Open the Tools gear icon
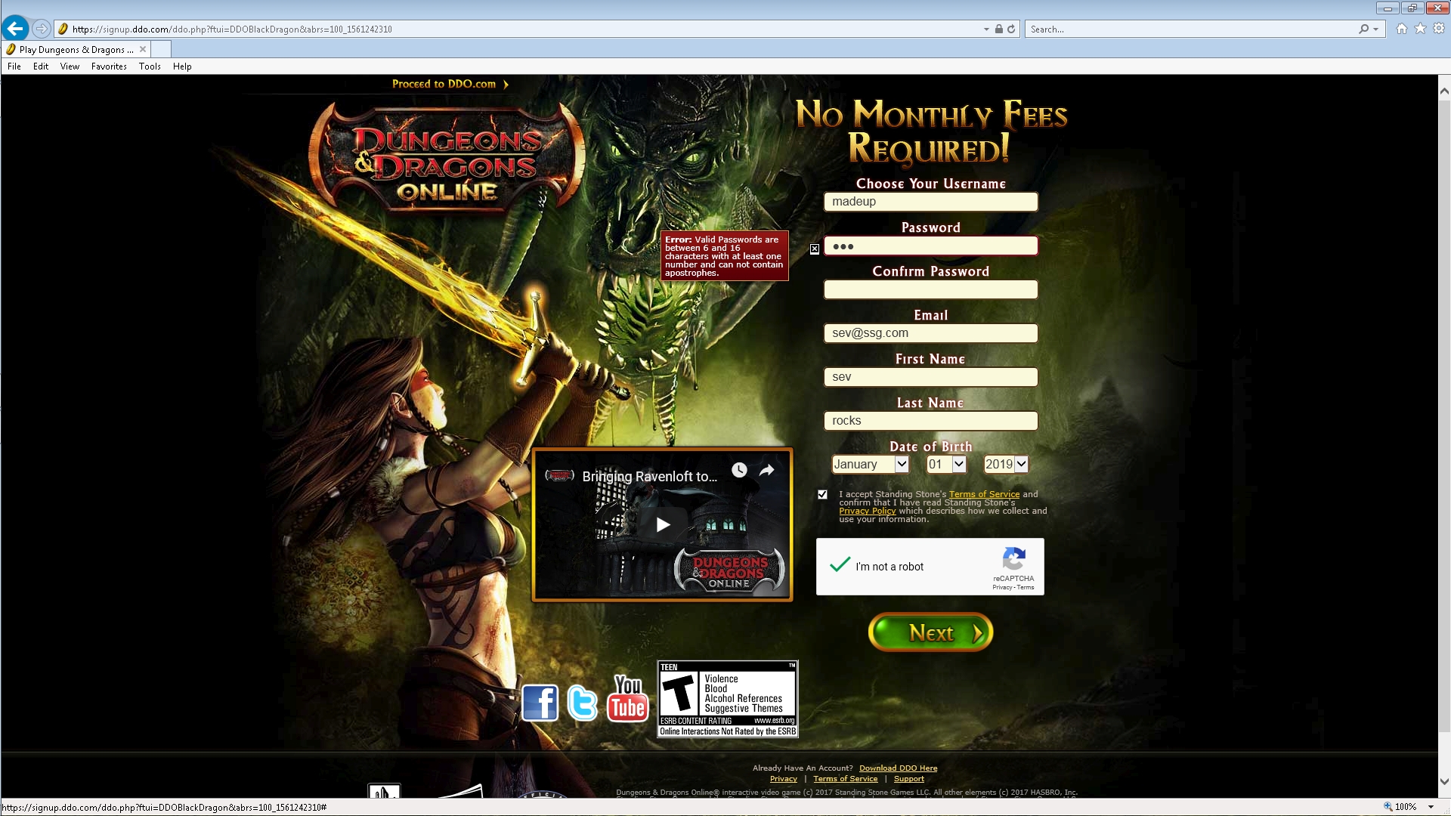 coord(1439,29)
